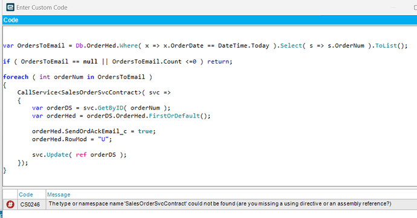Screen dimensions: 417x218
Task: Click the foreach keyword in the editor
Action: click(x=16, y=77)
